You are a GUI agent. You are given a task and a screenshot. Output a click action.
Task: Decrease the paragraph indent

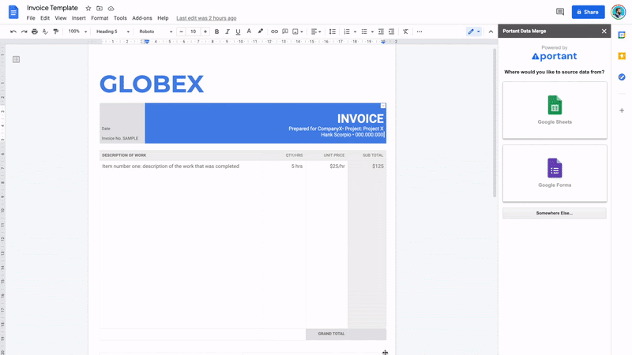coord(381,32)
